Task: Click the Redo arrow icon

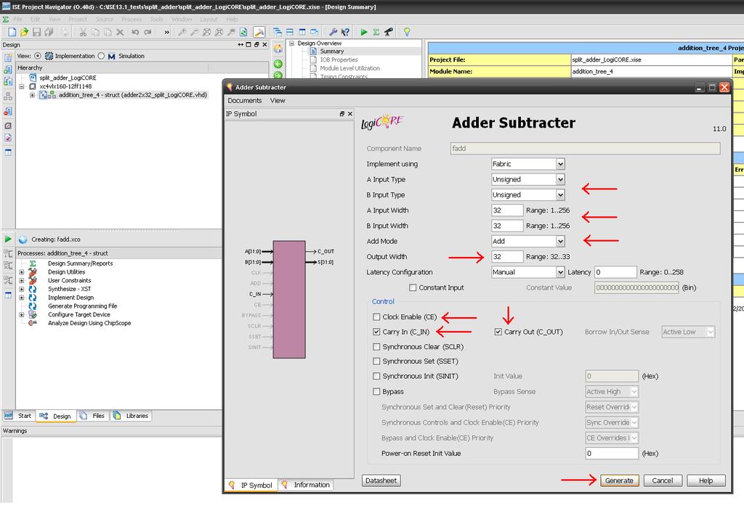Action: (x=147, y=32)
